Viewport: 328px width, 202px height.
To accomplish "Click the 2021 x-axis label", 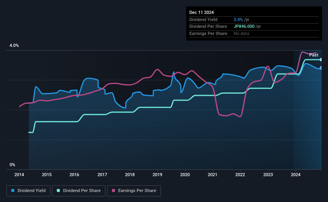I will (x=212, y=175).
